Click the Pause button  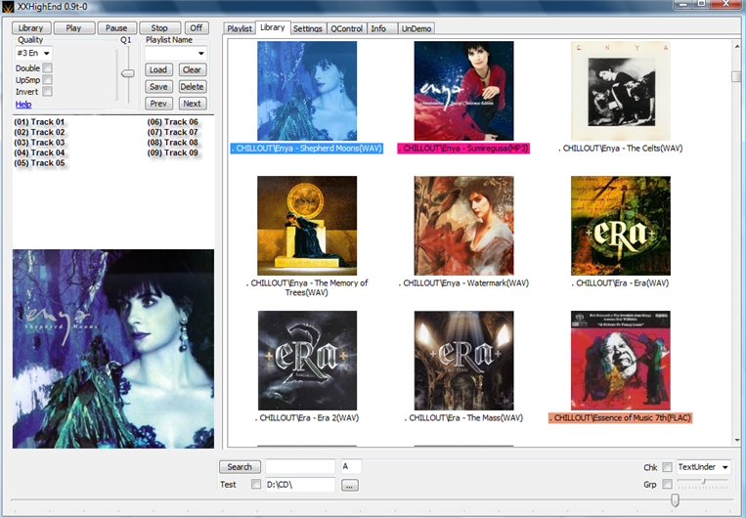point(116,28)
